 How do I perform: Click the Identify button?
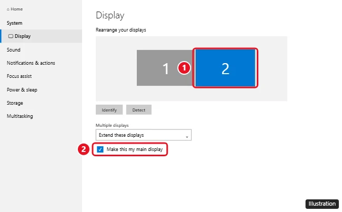click(109, 110)
